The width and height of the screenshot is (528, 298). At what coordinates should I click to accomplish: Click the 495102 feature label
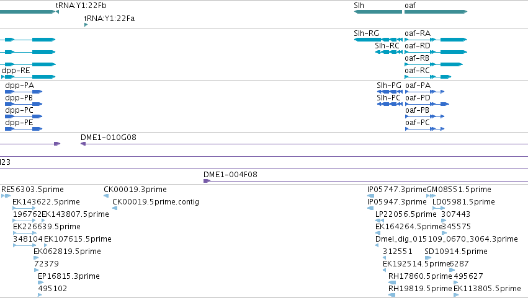pos(53,289)
